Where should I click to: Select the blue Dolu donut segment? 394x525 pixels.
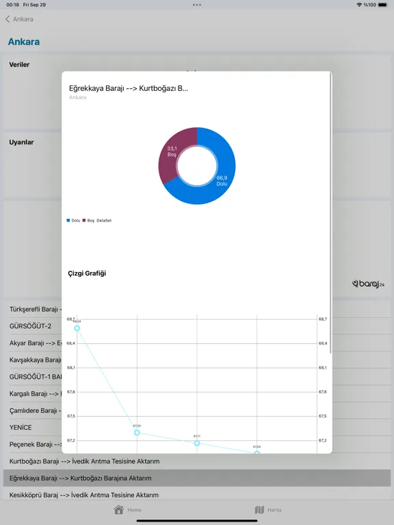tap(221, 167)
